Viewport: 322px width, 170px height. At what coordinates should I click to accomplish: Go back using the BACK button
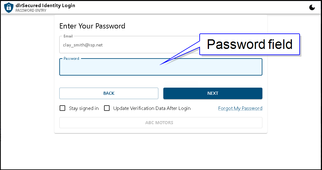(109, 93)
